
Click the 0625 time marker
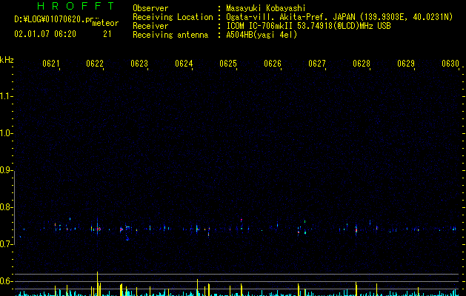(x=228, y=63)
